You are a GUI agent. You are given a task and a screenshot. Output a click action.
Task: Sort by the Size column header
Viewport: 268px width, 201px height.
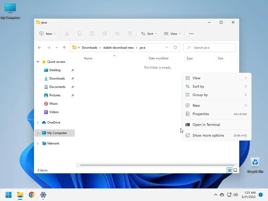pyautogui.click(x=226, y=58)
